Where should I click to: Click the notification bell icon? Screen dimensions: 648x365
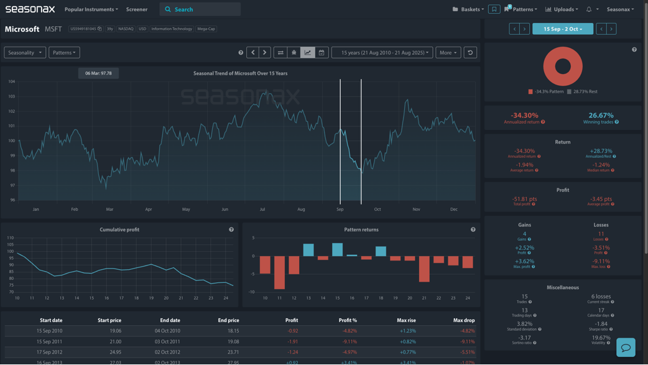click(589, 9)
